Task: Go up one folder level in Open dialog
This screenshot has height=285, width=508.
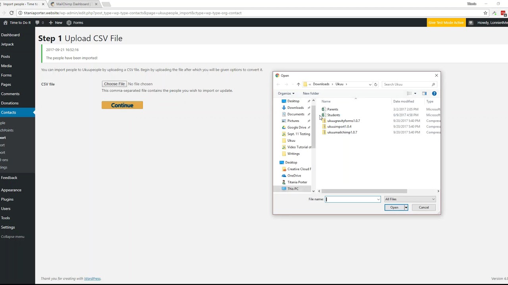Action: (298, 84)
